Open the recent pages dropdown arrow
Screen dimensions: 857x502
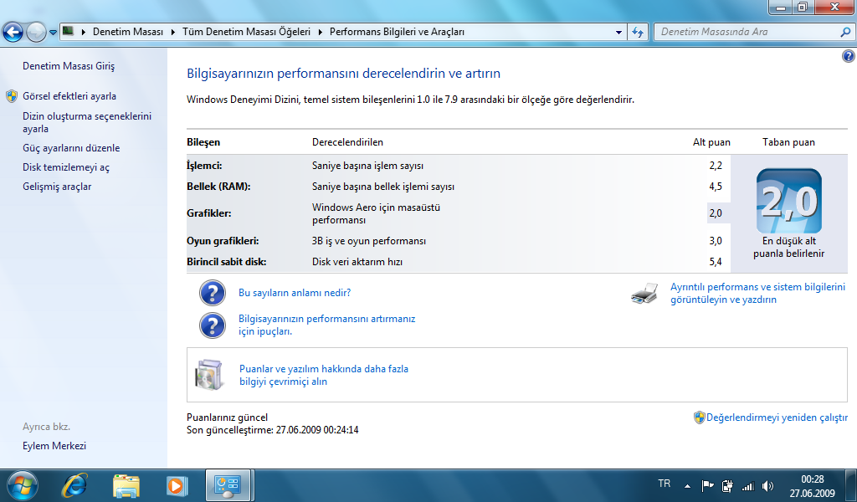point(53,33)
